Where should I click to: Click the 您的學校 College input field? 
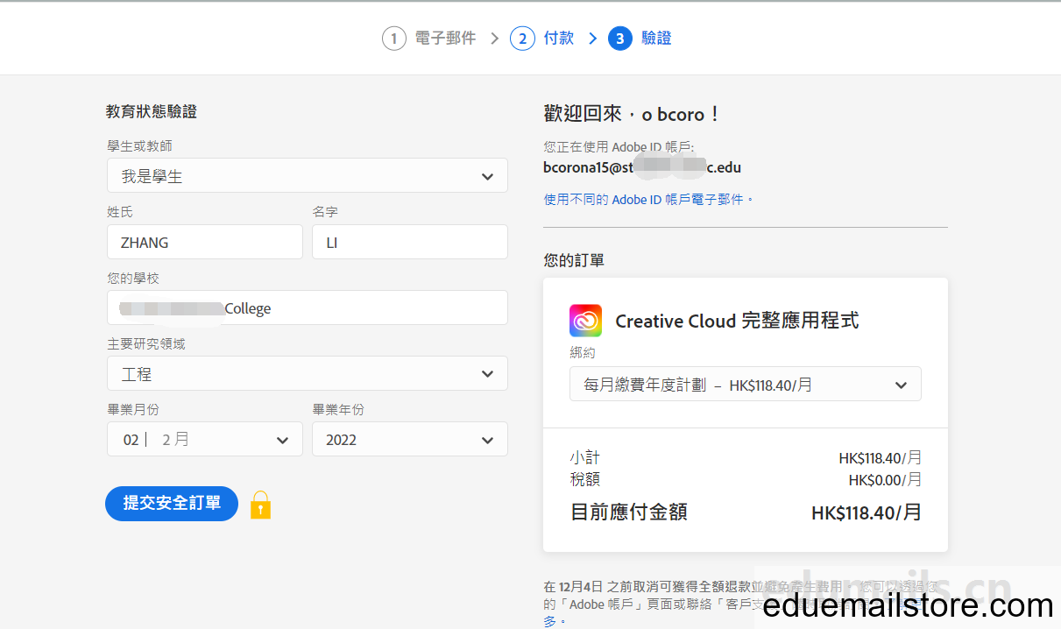308,307
